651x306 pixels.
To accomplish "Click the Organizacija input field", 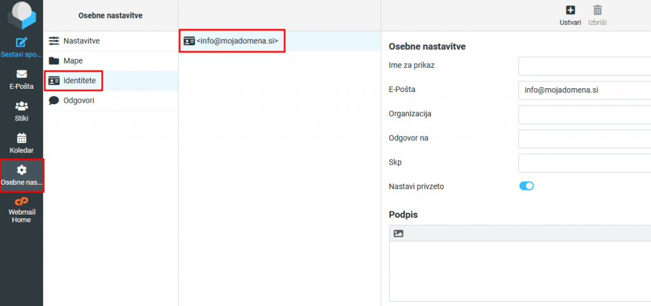I will click(584, 114).
